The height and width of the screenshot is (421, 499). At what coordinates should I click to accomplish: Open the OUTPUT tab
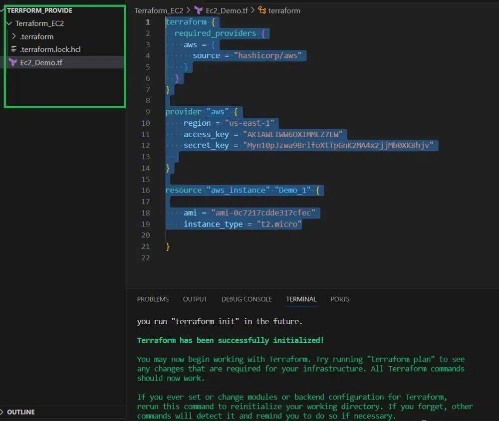tap(195, 299)
